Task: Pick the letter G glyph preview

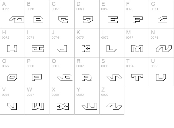Action: [163, 20]
